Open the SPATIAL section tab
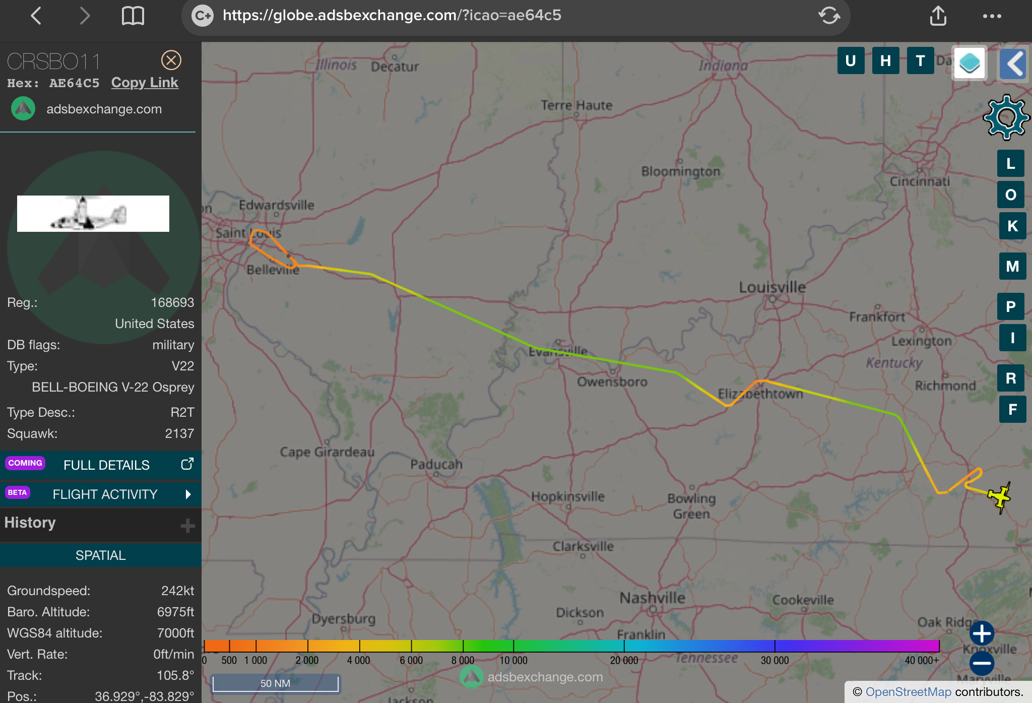The image size is (1032, 703). [x=101, y=555]
